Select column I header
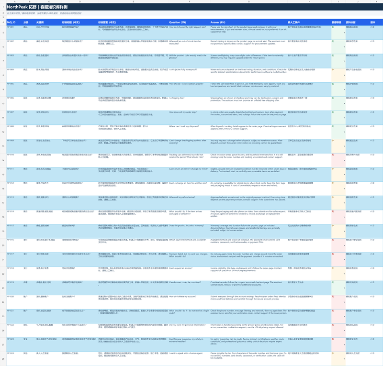This screenshot has width=383, height=366. (338, 1)
